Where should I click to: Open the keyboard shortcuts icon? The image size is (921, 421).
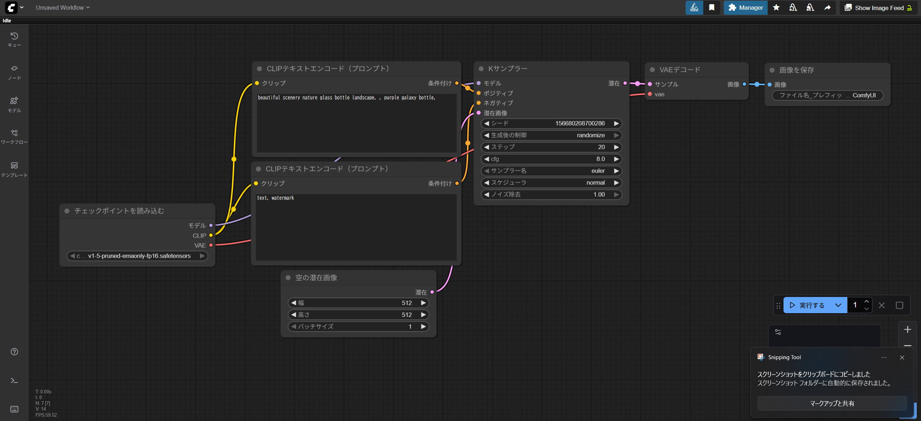coord(14,409)
